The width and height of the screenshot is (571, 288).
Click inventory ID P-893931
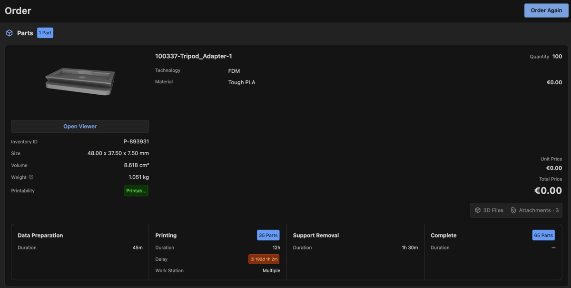[x=136, y=141]
